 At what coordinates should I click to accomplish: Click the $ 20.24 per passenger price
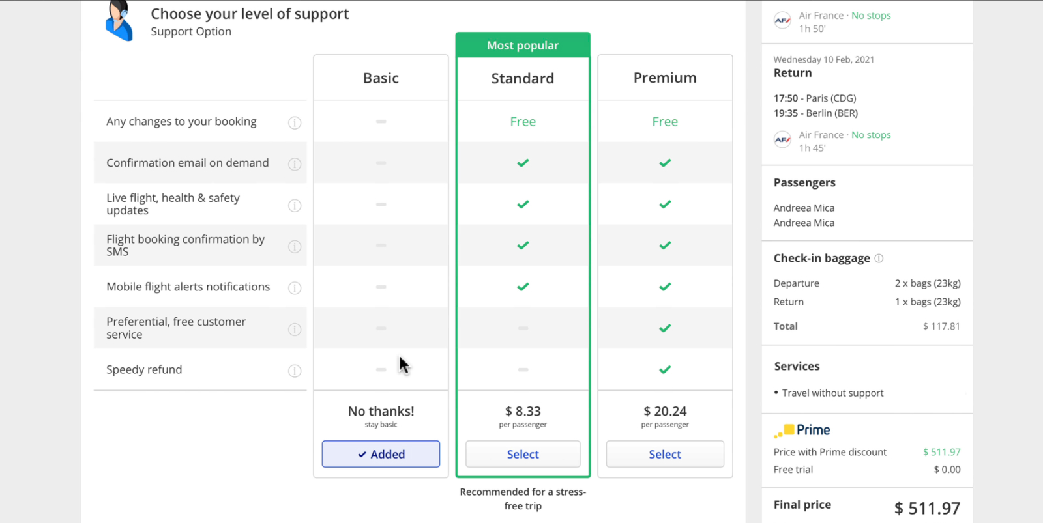tap(665, 412)
